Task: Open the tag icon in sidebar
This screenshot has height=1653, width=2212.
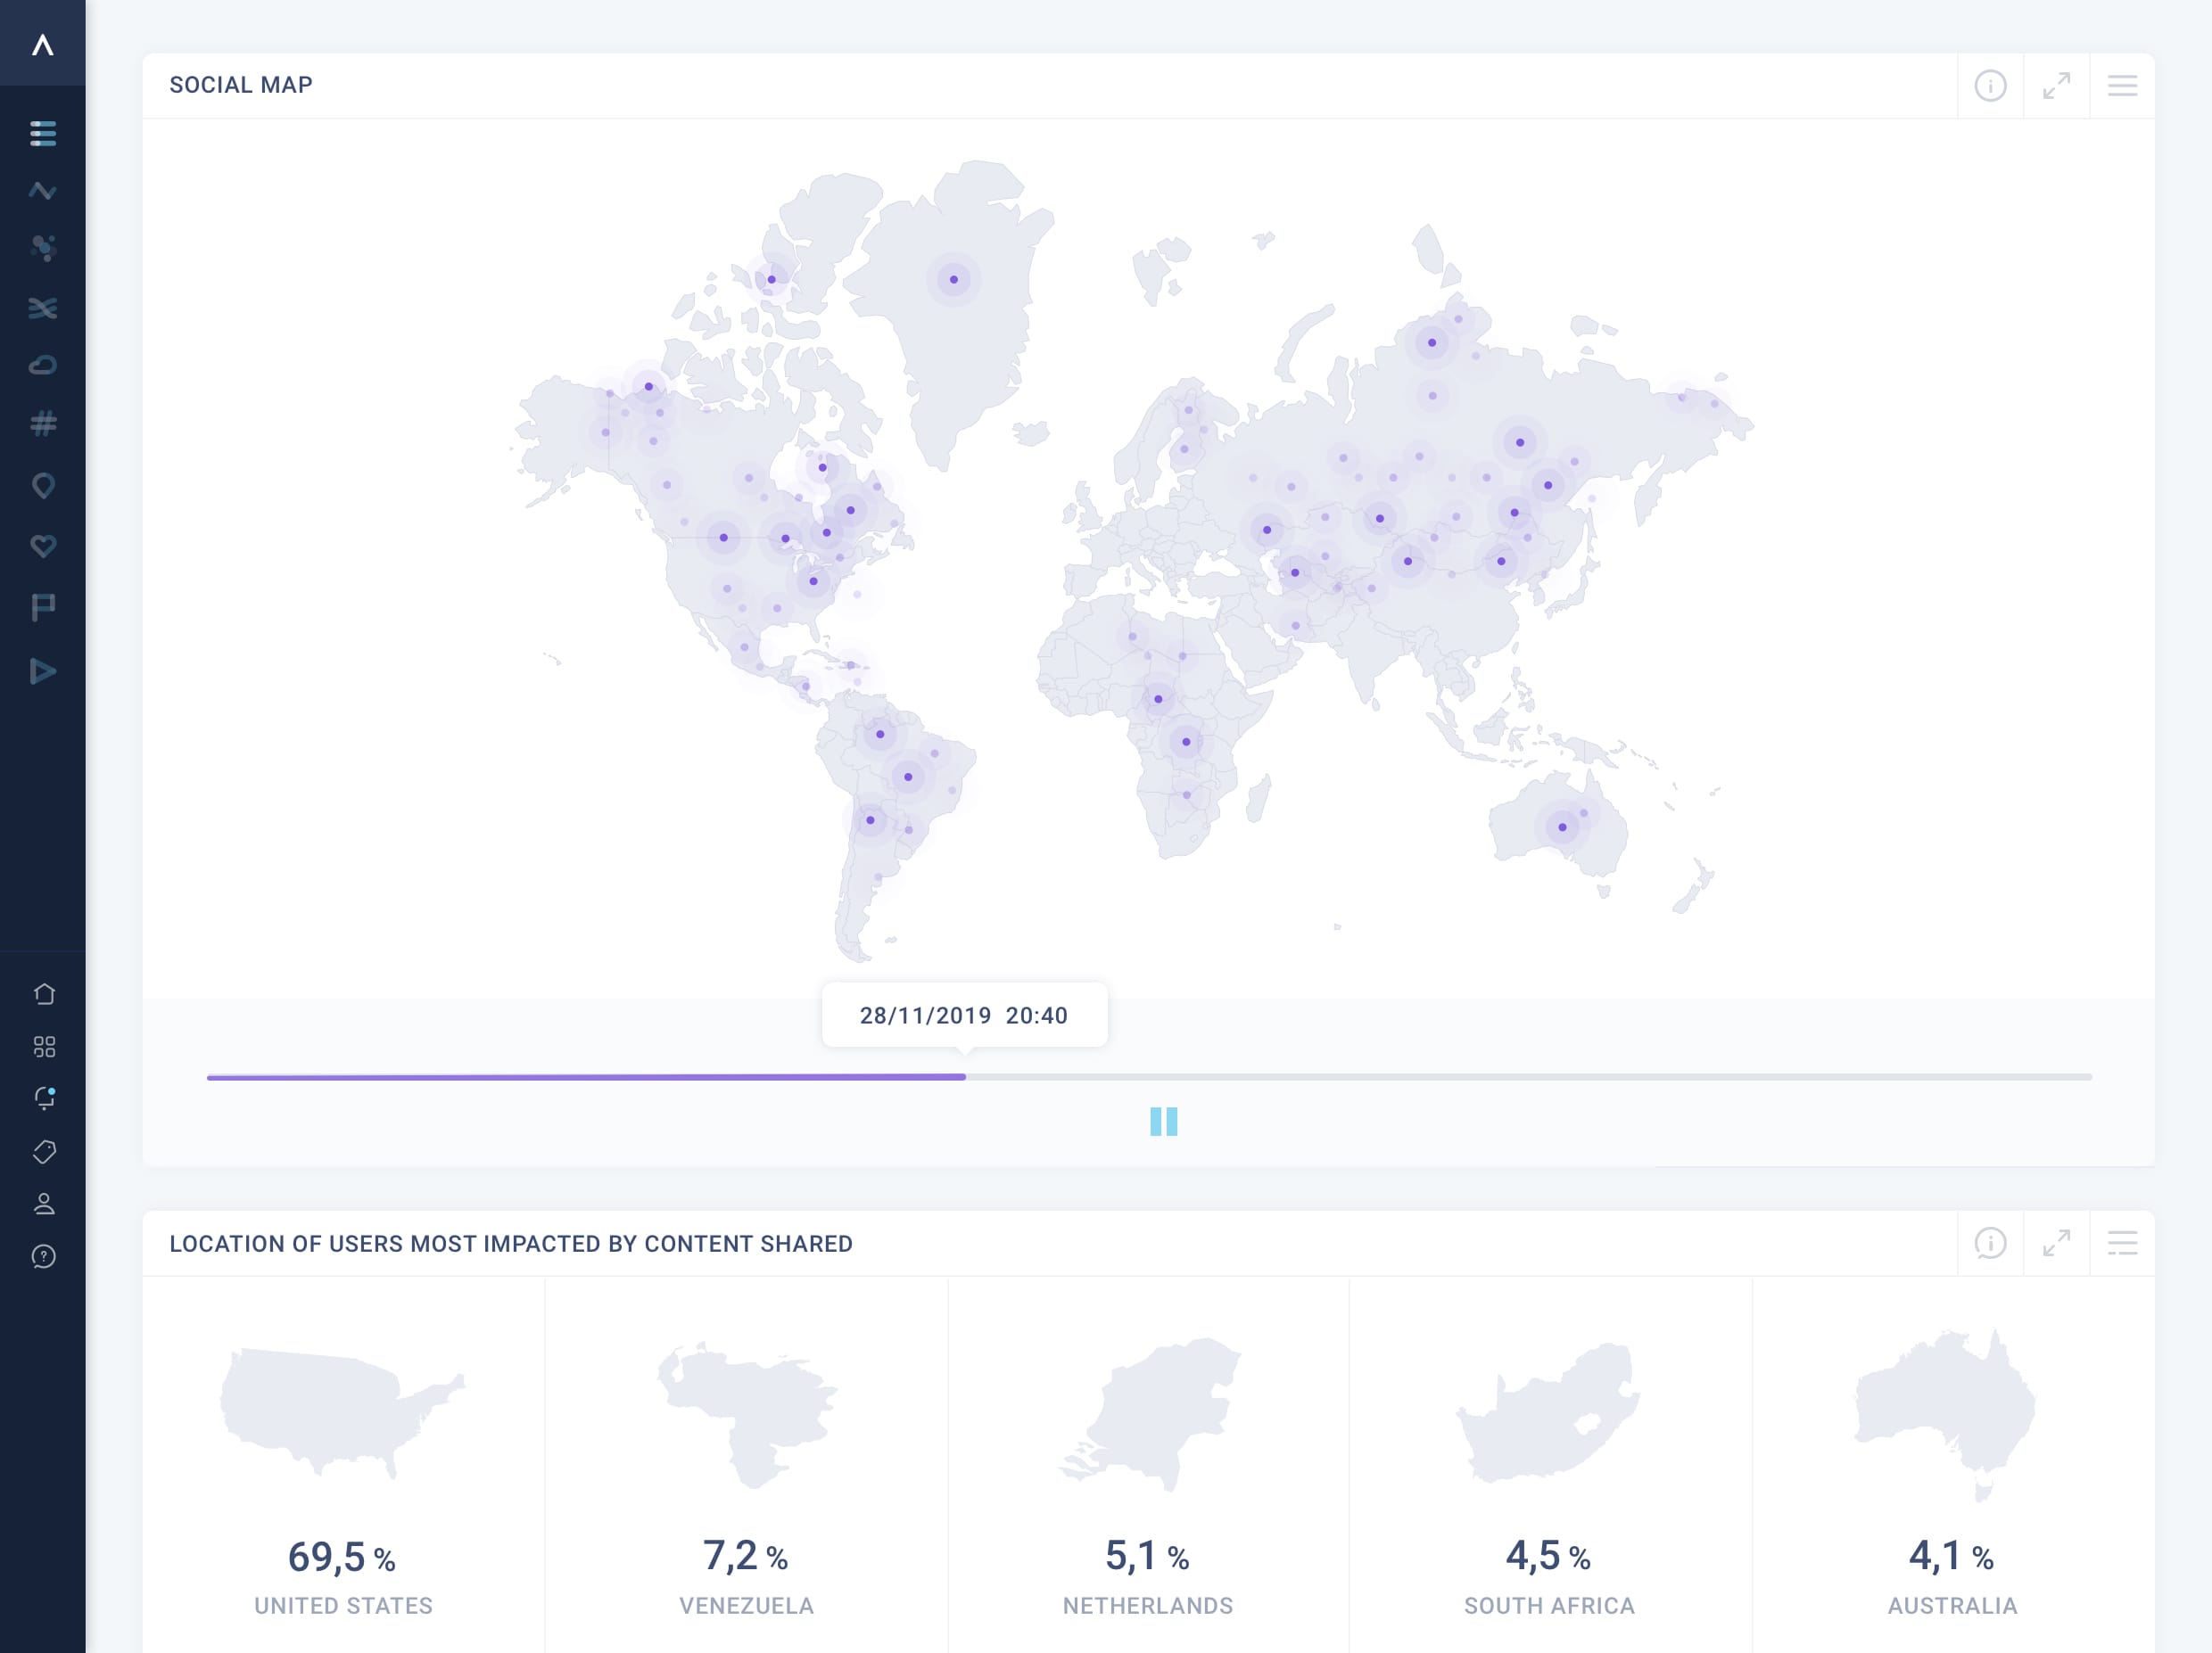Action: pyautogui.click(x=44, y=1151)
